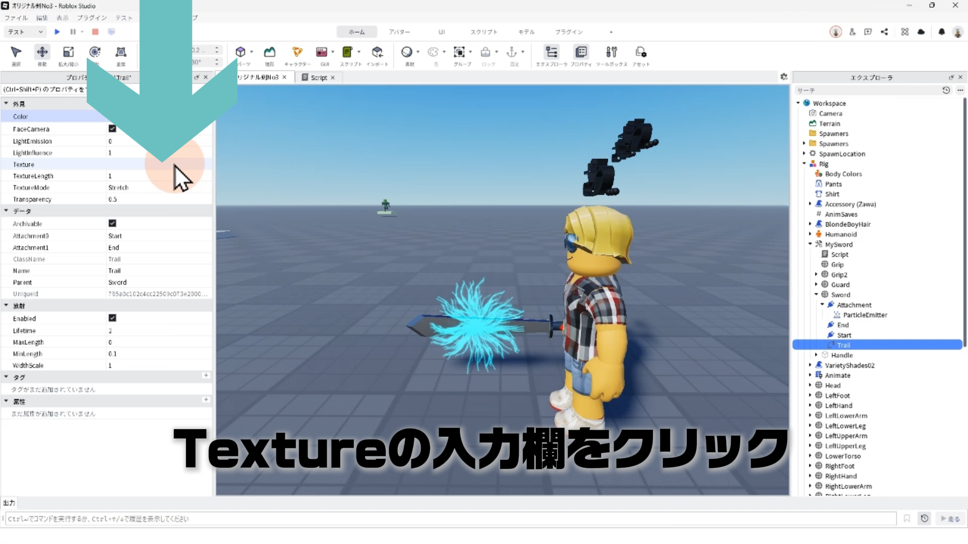This screenshot has width=968, height=544.
Task: Click the Anchor tool icon
Action: pyautogui.click(x=512, y=52)
